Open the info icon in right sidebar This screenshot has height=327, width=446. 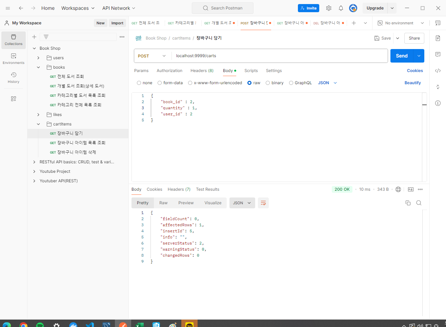pos(438,103)
